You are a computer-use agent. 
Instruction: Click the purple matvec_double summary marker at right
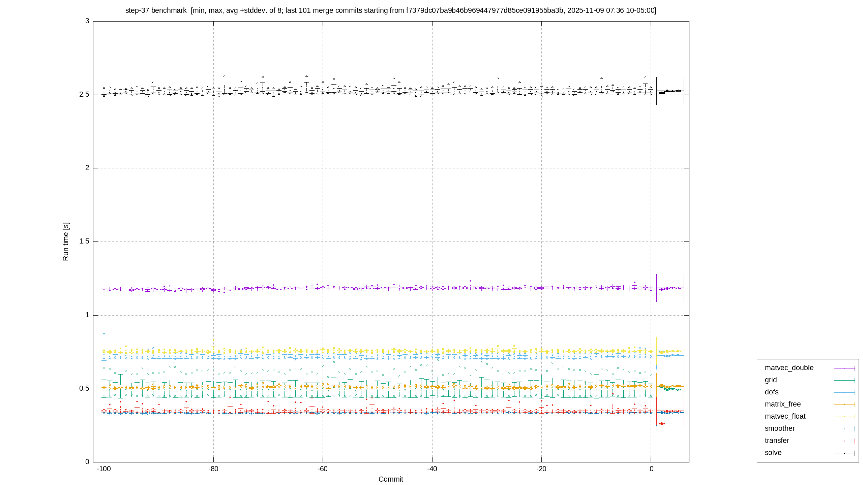coord(670,288)
